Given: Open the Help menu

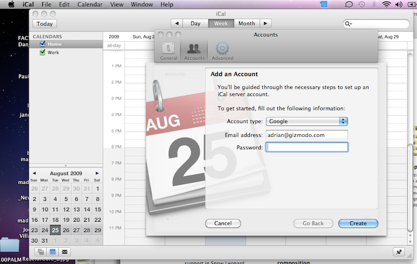Looking at the screenshot, I should pyautogui.click(x=167, y=4).
